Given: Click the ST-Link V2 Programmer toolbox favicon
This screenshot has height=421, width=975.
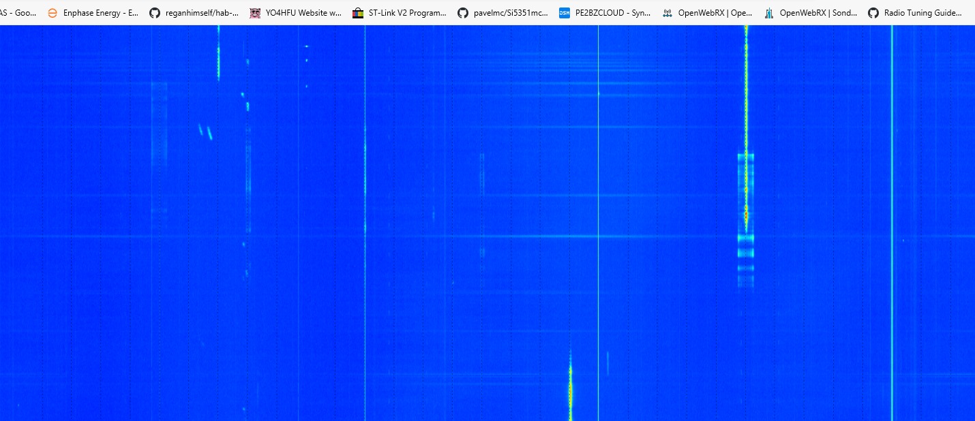Looking at the screenshot, I should coord(358,12).
